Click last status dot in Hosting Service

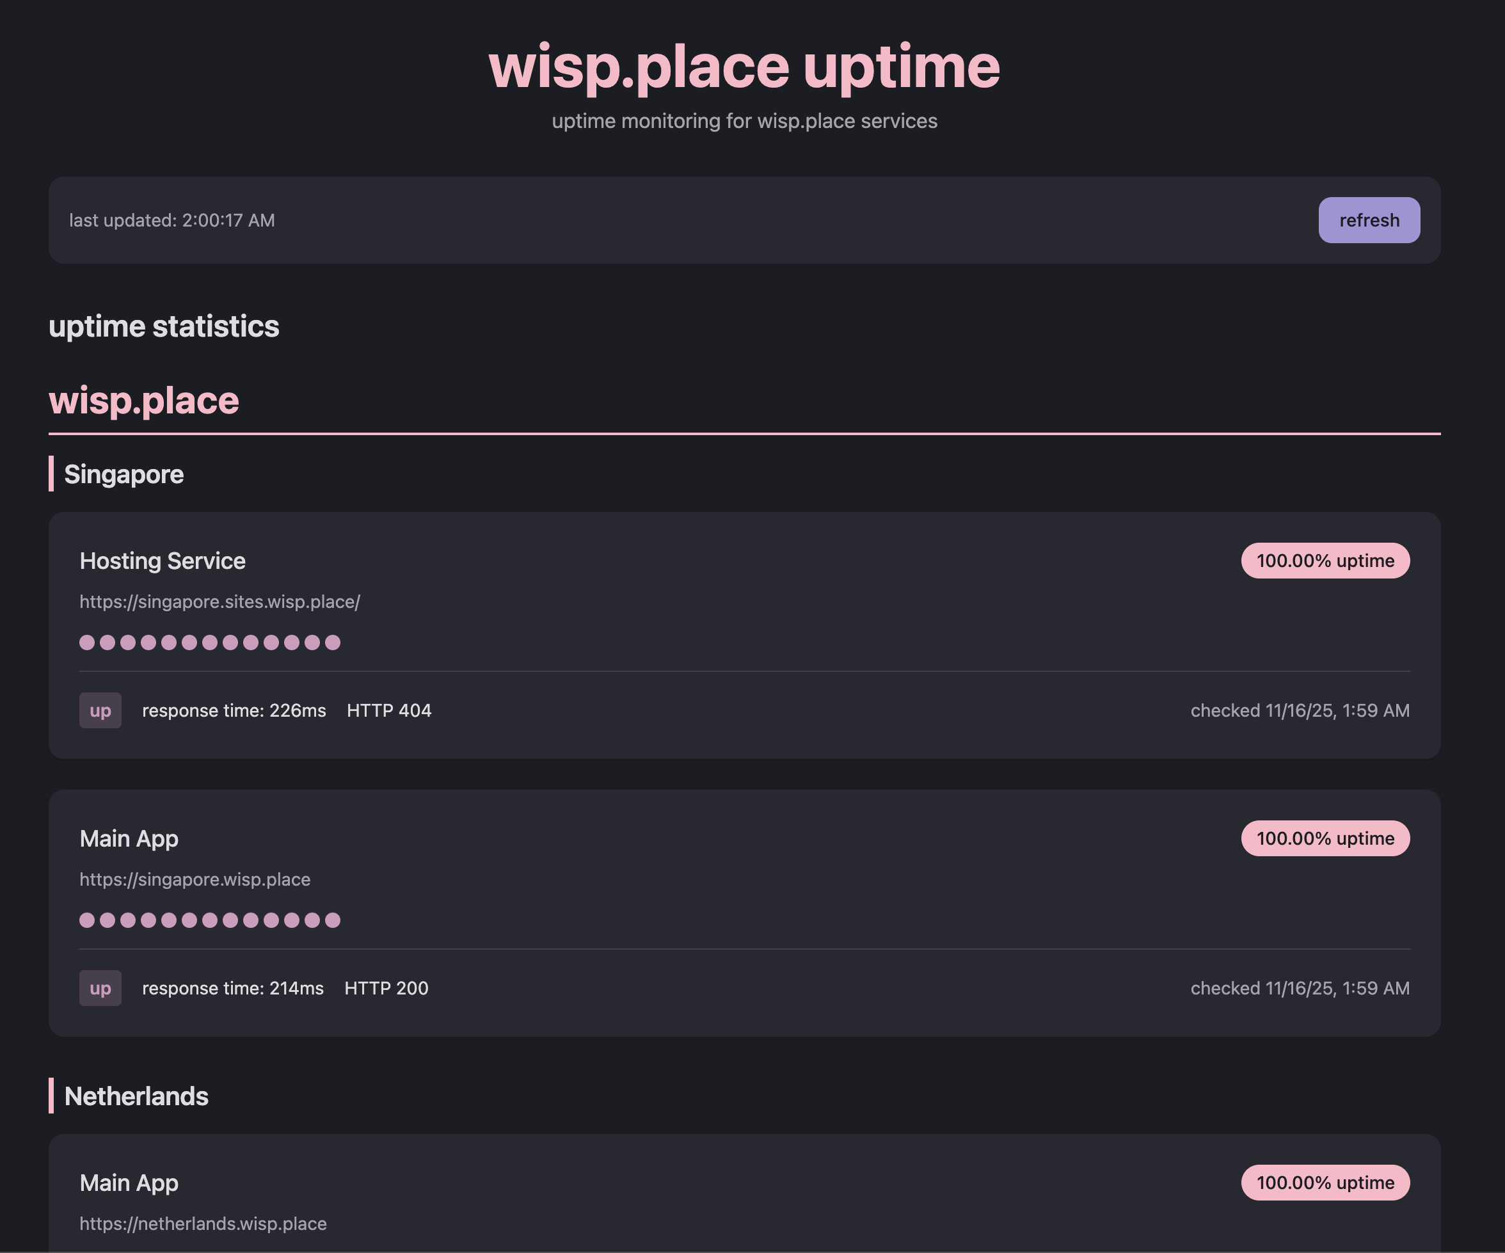(x=333, y=642)
